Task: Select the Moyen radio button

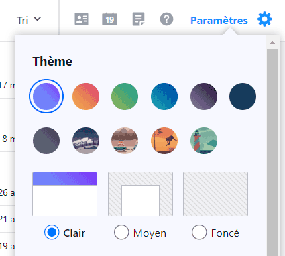Action: tap(121, 232)
